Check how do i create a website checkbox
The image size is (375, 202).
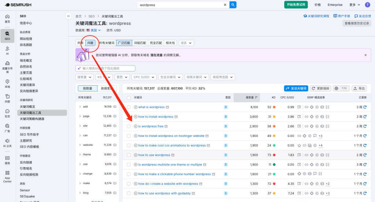[129, 184]
